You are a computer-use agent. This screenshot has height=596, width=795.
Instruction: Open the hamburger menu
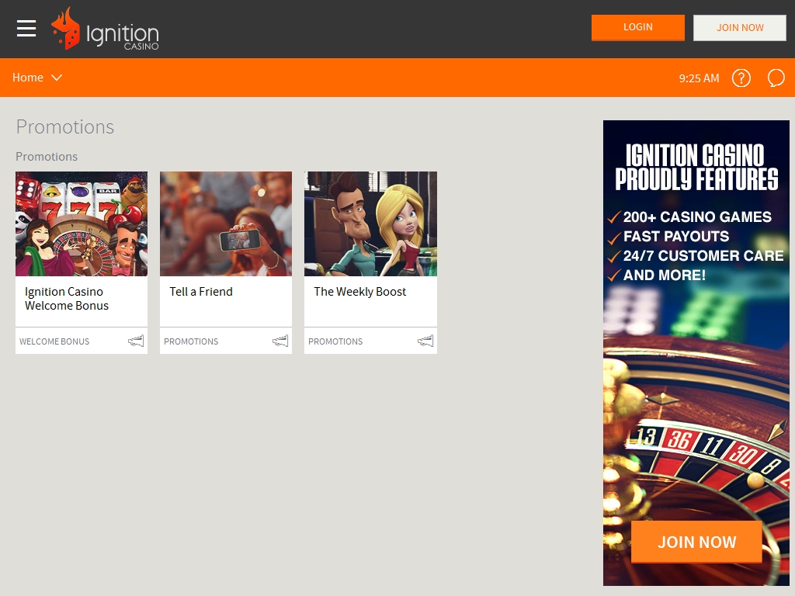26,29
